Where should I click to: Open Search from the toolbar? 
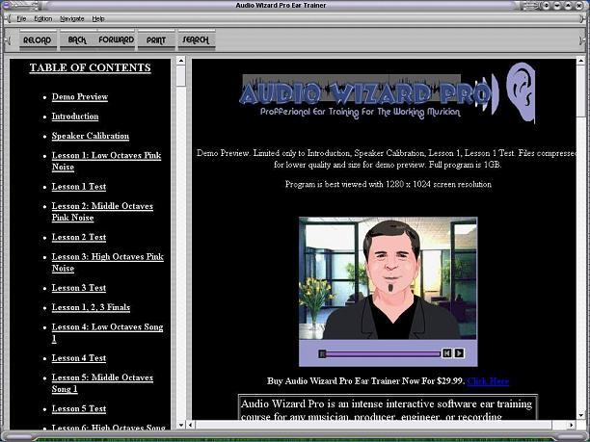coord(195,40)
